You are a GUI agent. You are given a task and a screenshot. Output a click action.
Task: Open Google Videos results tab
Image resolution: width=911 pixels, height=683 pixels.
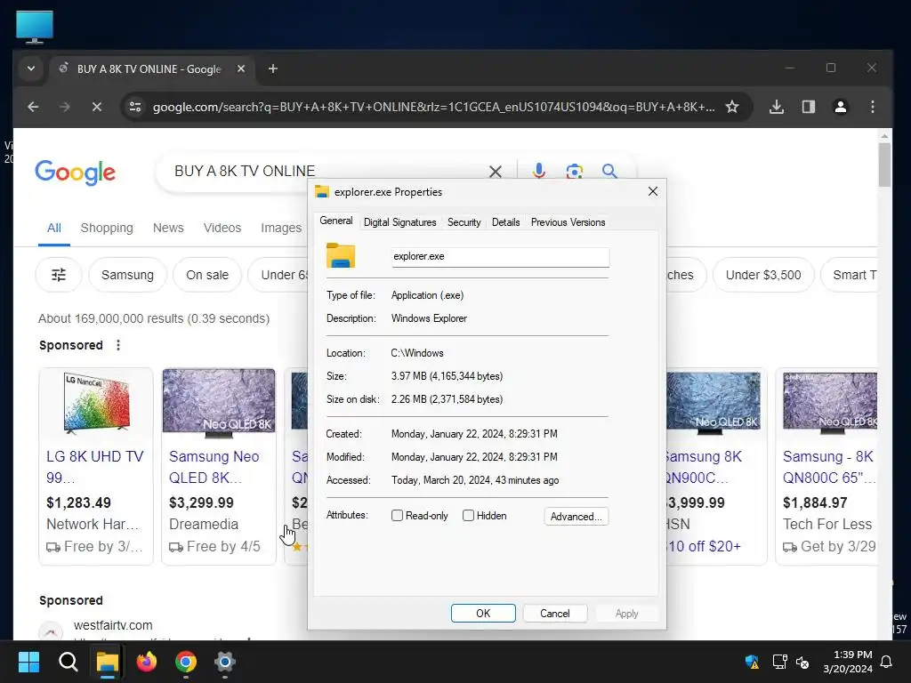[x=222, y=228]
